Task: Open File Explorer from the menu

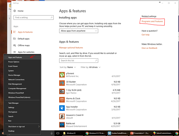Action: pos(22,112)
